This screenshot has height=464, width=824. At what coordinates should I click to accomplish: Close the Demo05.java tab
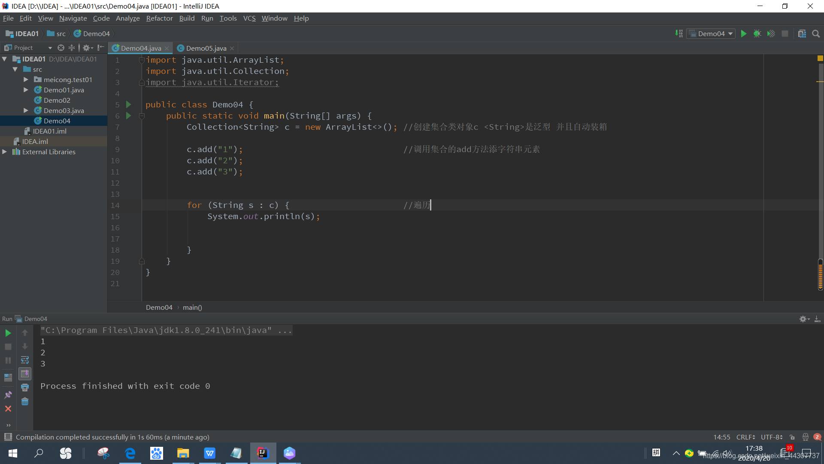tap(232, 48)
